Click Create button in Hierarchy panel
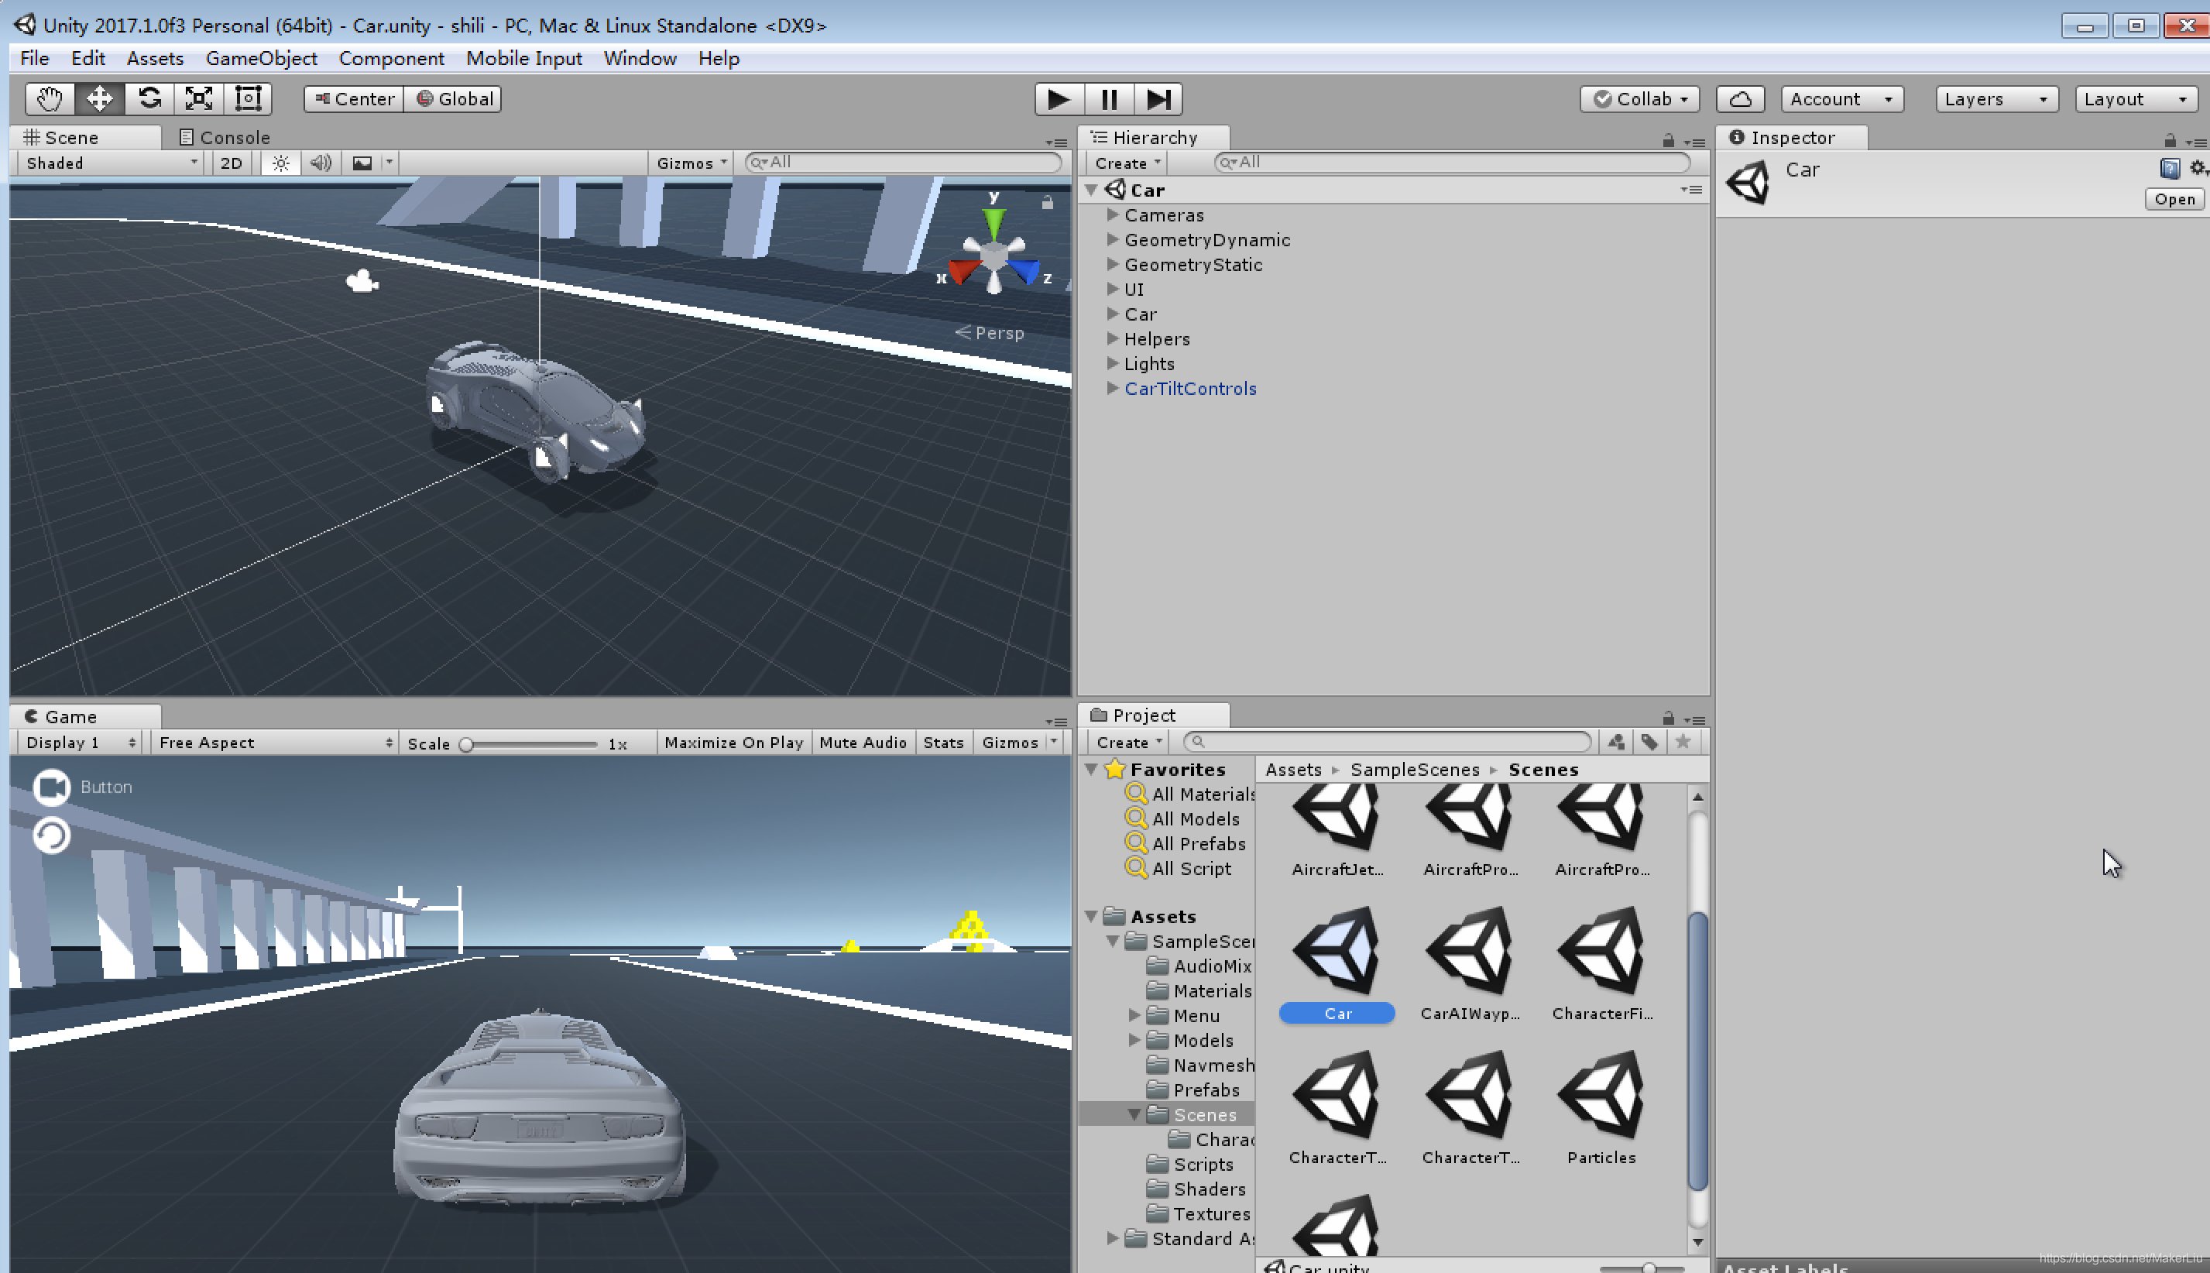The width and height of the screenshot is (2210, 1273). coord(1127,163)
